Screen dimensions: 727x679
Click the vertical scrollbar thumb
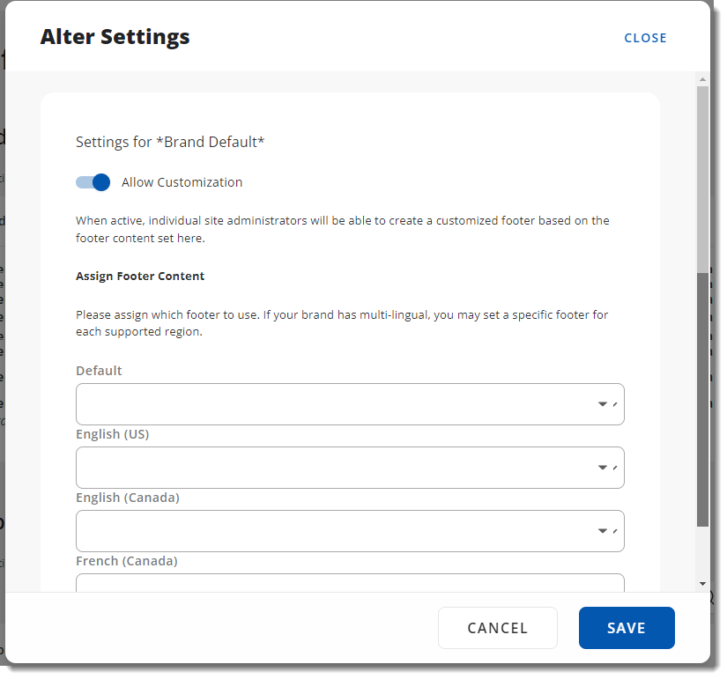[702, 398]
